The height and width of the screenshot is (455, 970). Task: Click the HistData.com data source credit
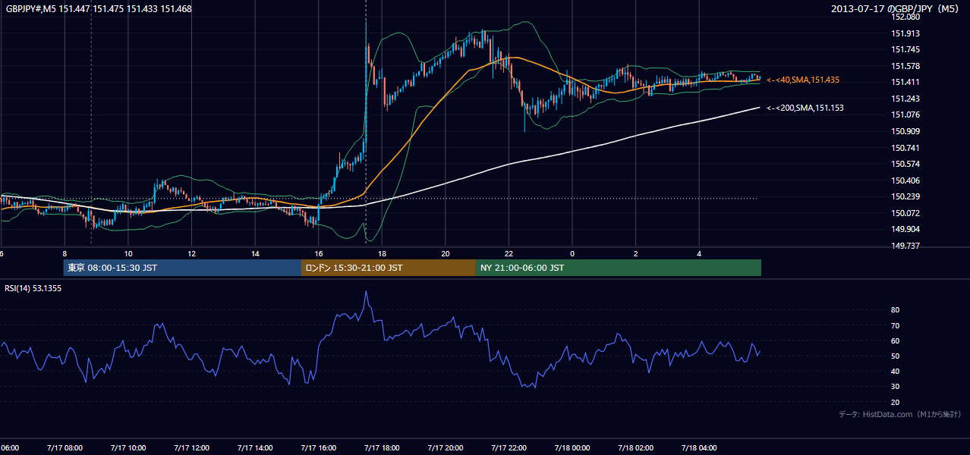900,414
